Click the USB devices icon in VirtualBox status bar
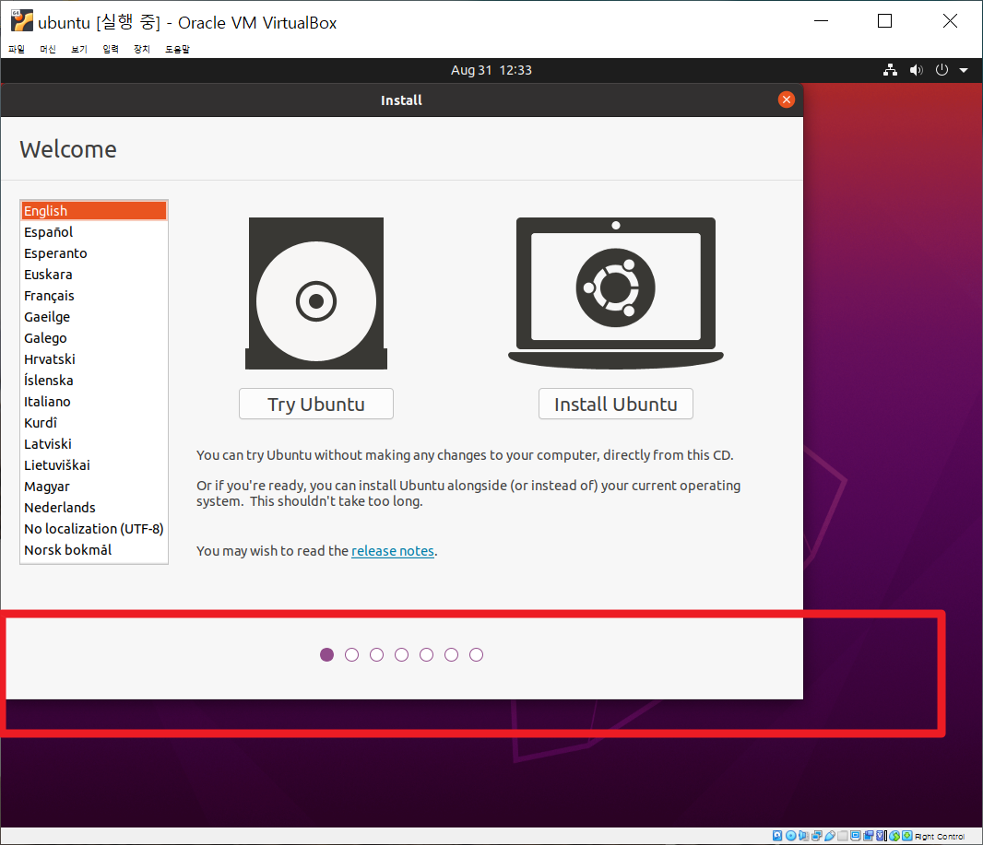 pyautogui.click(x=829, y=836)
